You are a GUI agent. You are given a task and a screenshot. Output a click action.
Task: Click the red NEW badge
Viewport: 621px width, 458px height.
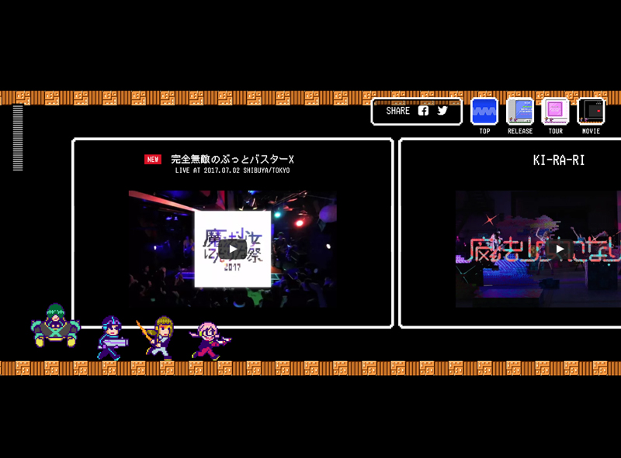pyautogui.click(x=152, y=160)
